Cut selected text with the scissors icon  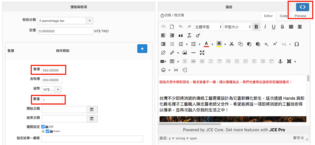232,44
